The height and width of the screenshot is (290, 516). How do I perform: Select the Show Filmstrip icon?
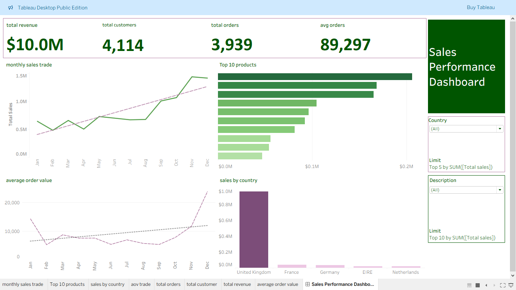[x=469, y=285]
